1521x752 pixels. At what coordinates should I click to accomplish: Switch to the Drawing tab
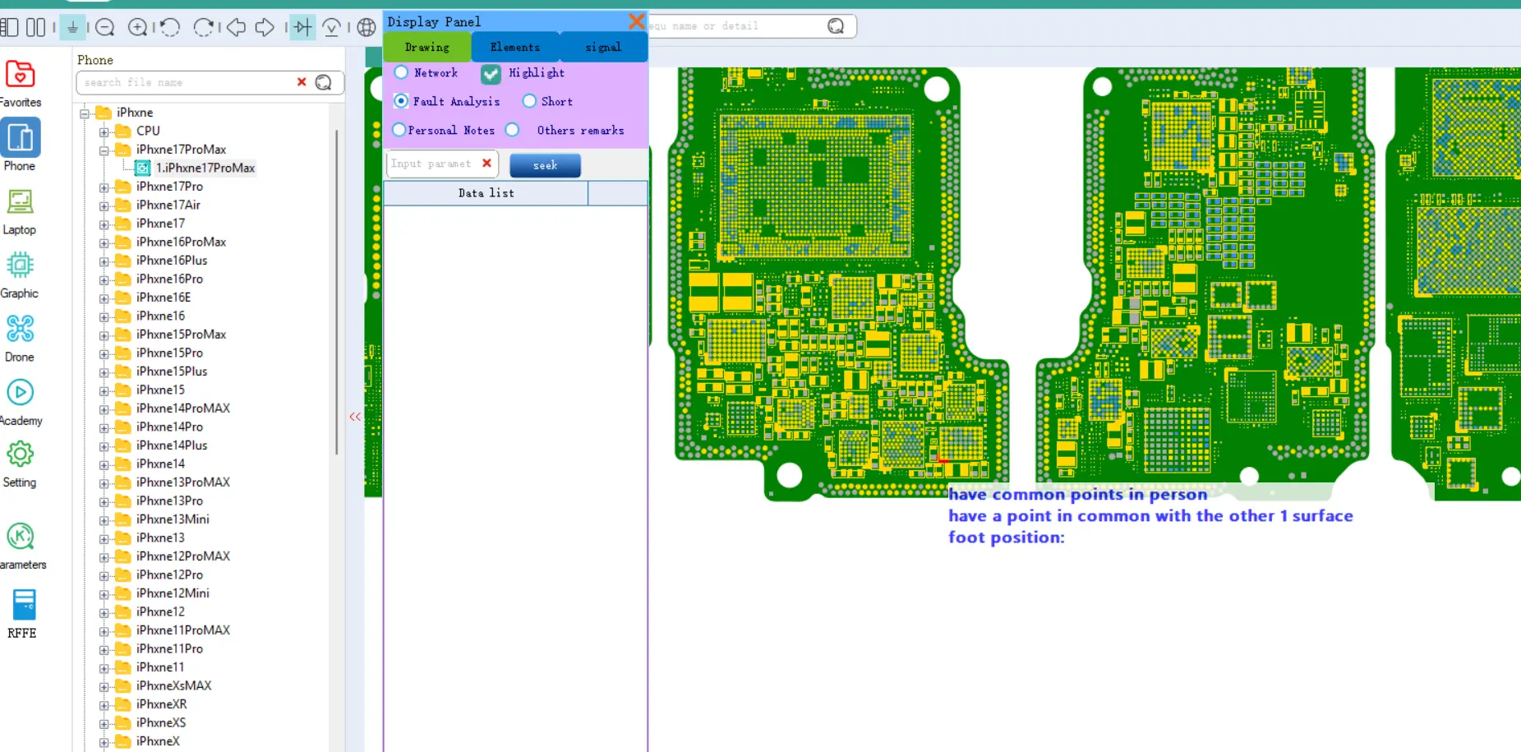point(427,47)
